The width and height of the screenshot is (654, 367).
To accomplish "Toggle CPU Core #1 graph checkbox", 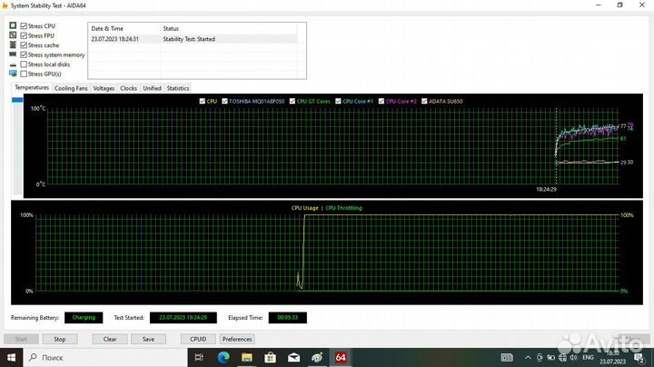I will coord(338,101).
